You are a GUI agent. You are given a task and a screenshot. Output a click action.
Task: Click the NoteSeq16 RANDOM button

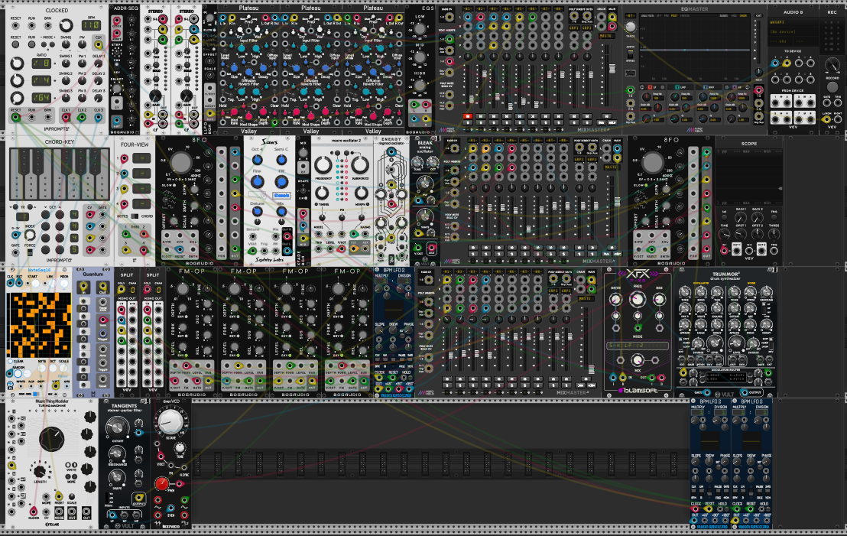click(x=18, y=373)
